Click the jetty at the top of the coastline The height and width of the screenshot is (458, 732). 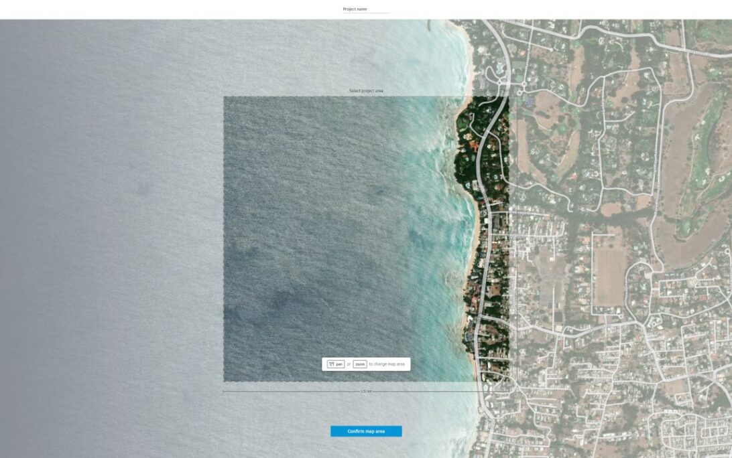(429, 28)
